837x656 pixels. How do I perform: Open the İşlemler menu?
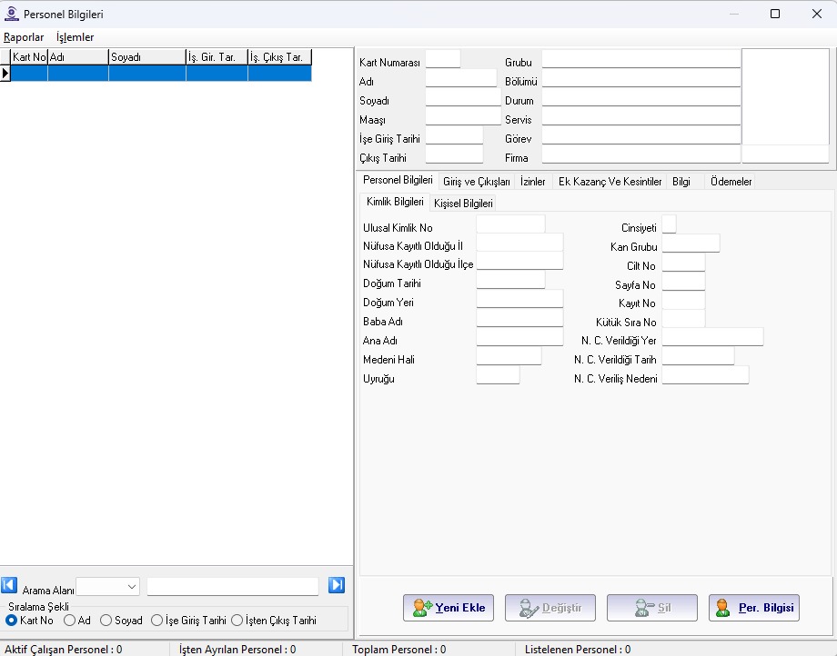tap(75, 37)
